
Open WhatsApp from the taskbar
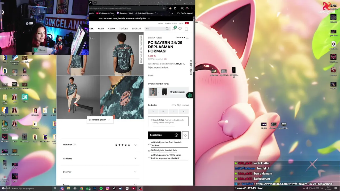pyautogui.click(x=88, y=188)
